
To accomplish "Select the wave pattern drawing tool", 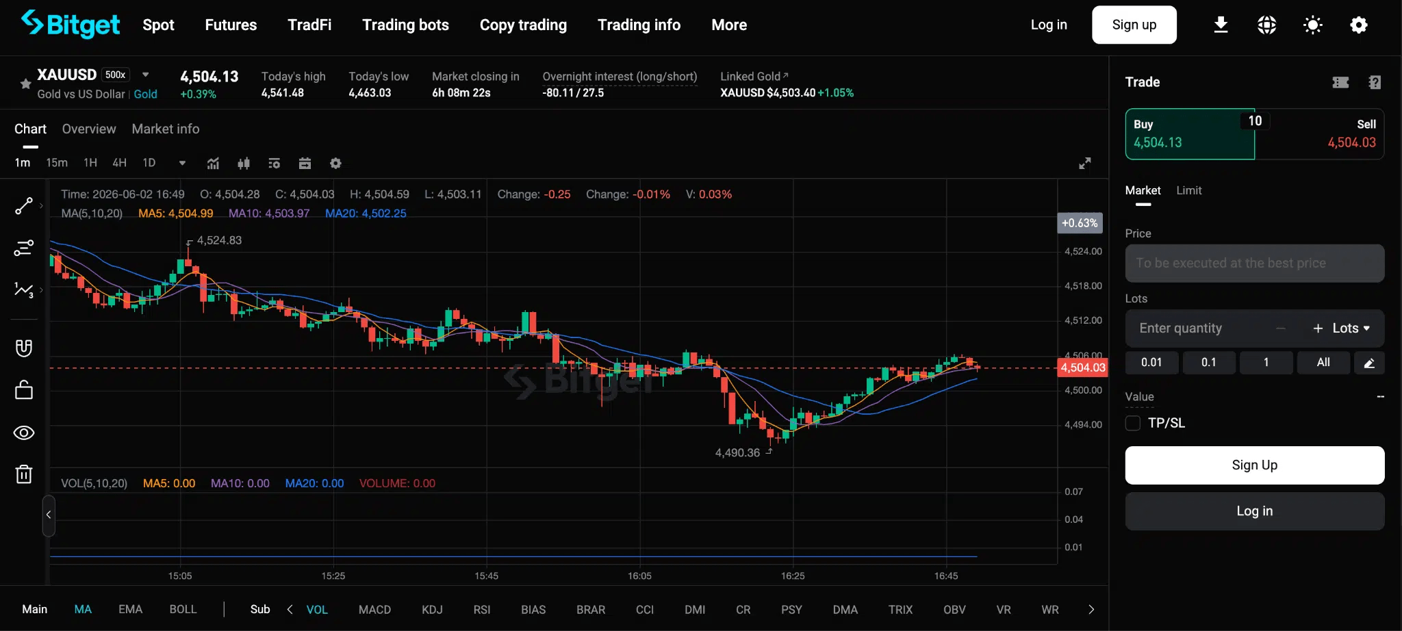I will click(23, 290).
